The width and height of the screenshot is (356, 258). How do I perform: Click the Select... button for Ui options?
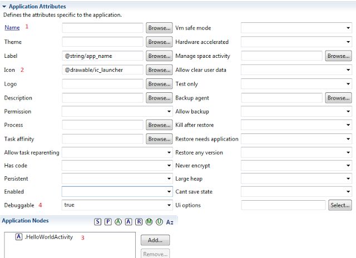click(x=340, y=205)
